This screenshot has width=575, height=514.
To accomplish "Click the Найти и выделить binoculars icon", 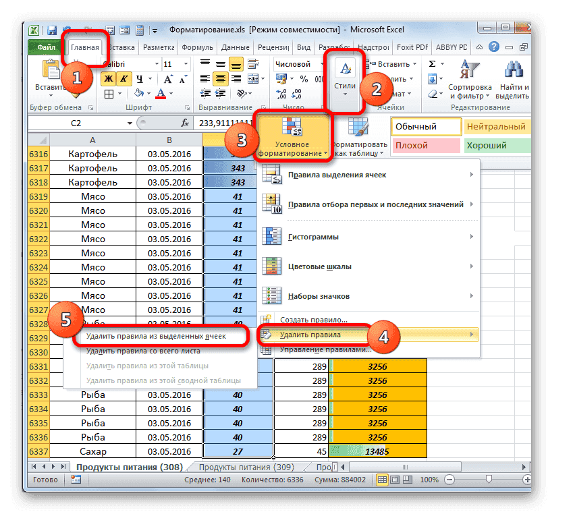I will (512, 67).
